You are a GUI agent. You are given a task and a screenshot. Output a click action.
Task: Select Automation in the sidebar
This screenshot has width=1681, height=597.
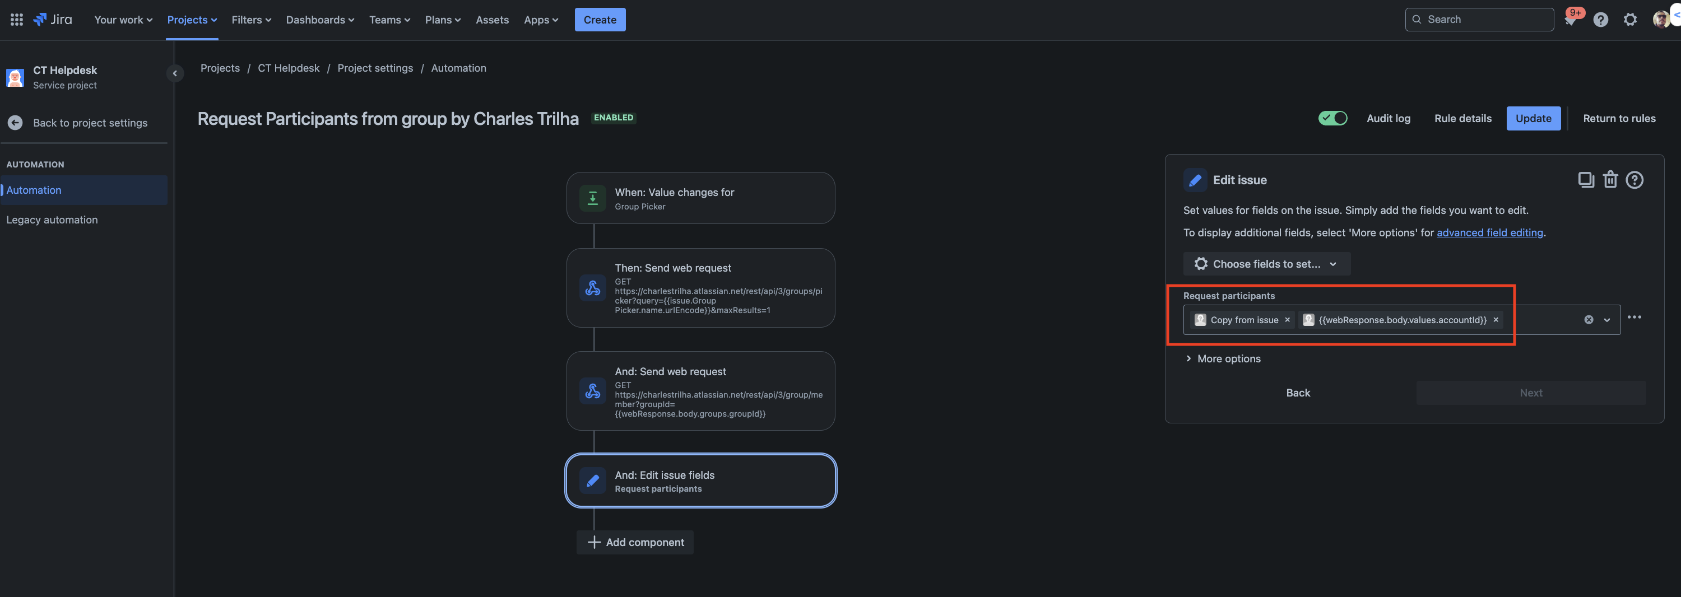pyautogui.click(x=84, y=190)
